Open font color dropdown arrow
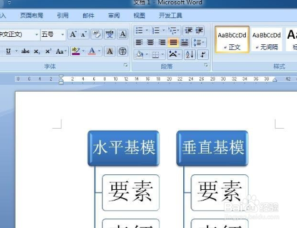 tap(99, 51)
